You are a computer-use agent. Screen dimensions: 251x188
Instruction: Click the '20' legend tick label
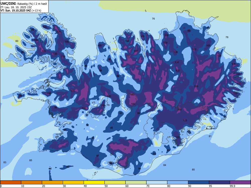click(43, 186)
